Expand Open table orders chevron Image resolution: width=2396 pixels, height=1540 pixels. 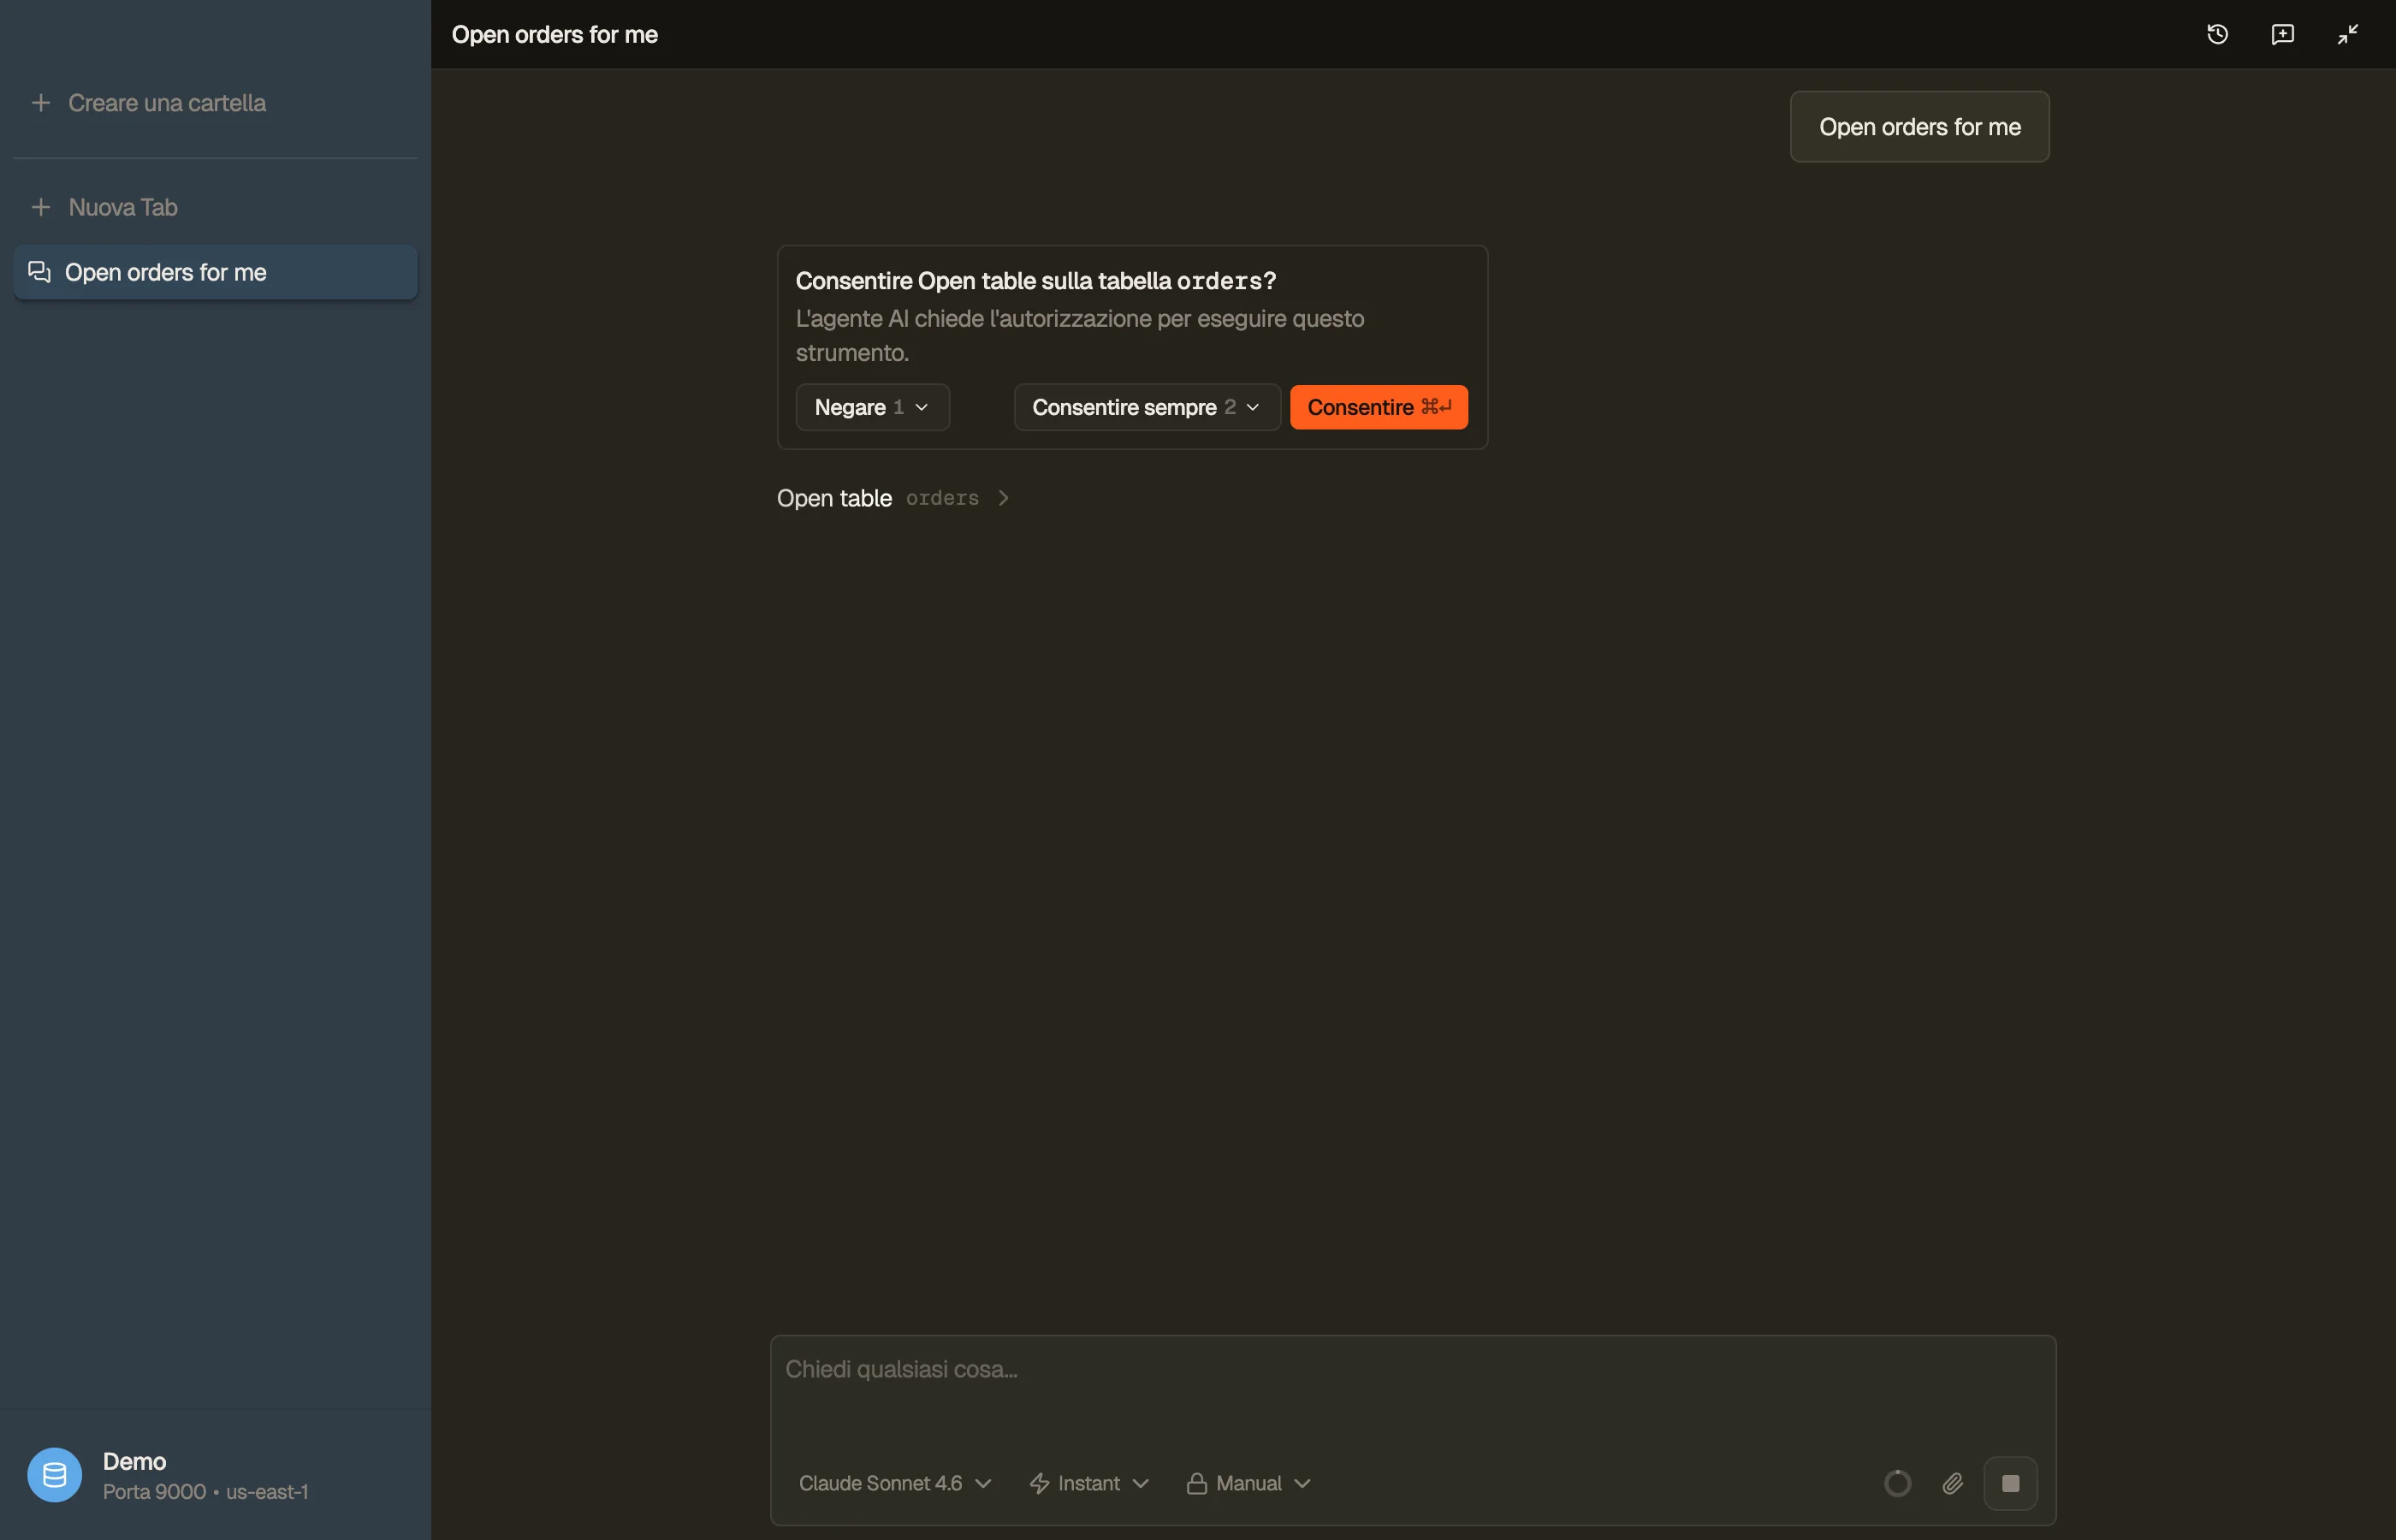coord(1003,498)
